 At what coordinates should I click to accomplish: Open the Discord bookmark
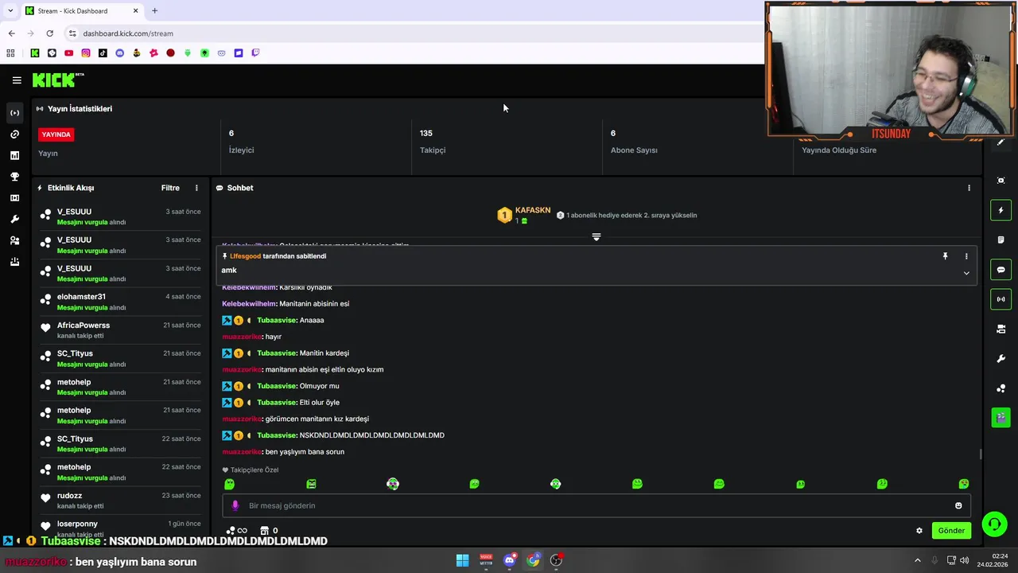120,53
